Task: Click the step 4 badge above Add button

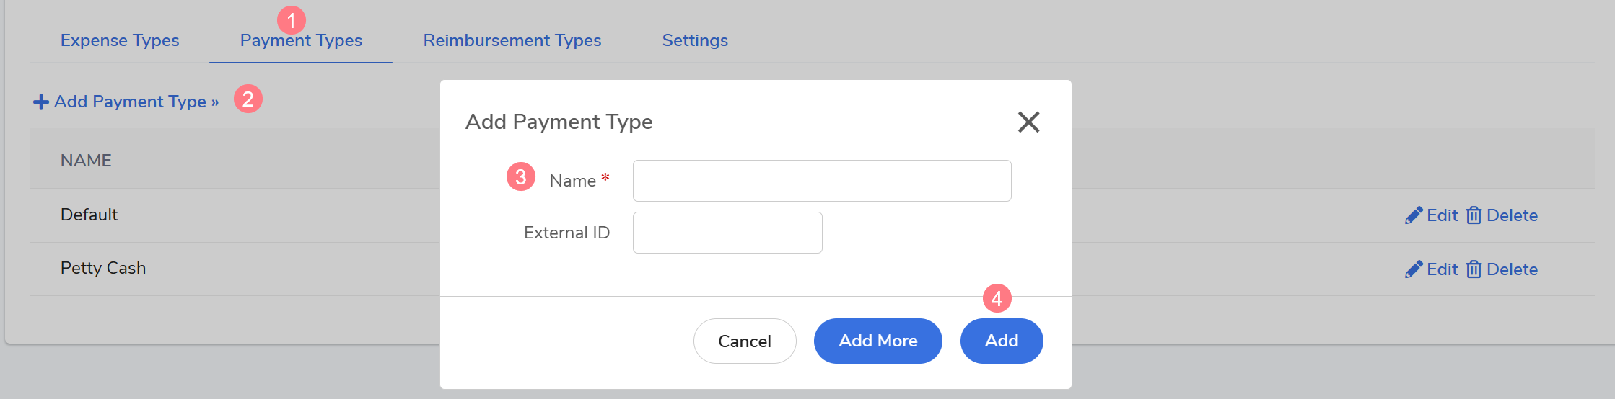Action: [x=997, y=298]
